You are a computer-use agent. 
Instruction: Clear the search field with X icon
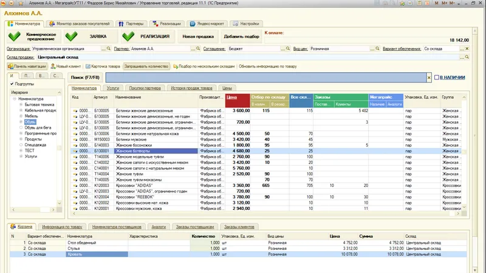[x=429, y=78]
